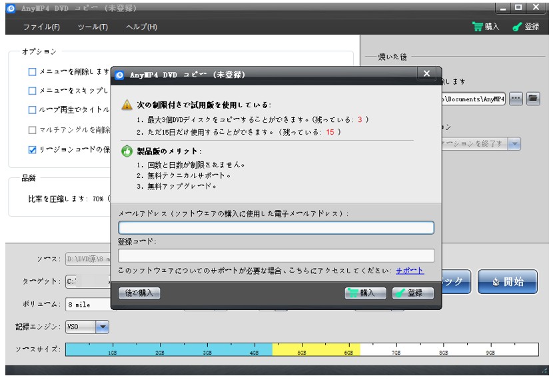Click the 購入 button in dialog footer
The width and height of the screenshot is (553, 380).
coord(365,293)
